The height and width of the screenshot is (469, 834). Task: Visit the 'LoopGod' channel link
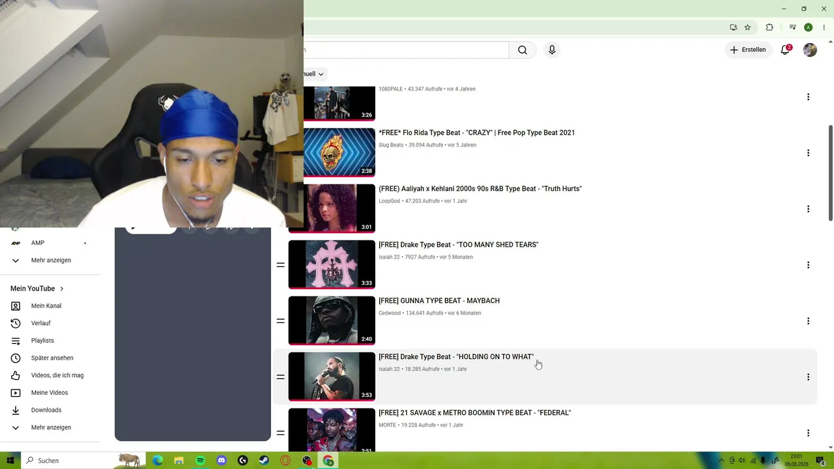pos(389,201)
